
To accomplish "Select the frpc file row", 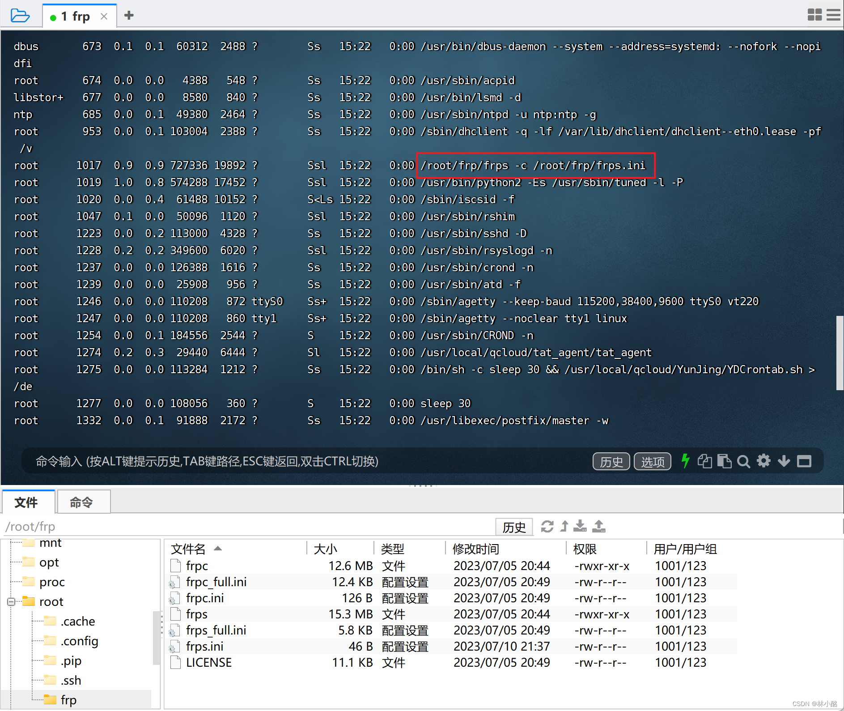I will (452, 566).
